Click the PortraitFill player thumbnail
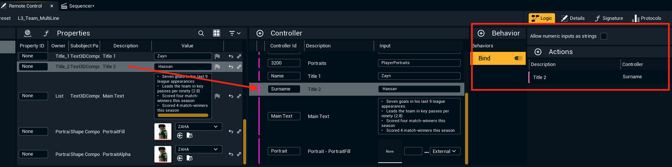Image resolution: width=672 pixels, height=167 pixels. (x=163, y=131)
